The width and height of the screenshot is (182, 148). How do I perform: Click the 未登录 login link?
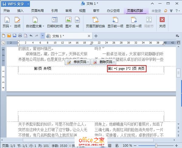point(156,11)
